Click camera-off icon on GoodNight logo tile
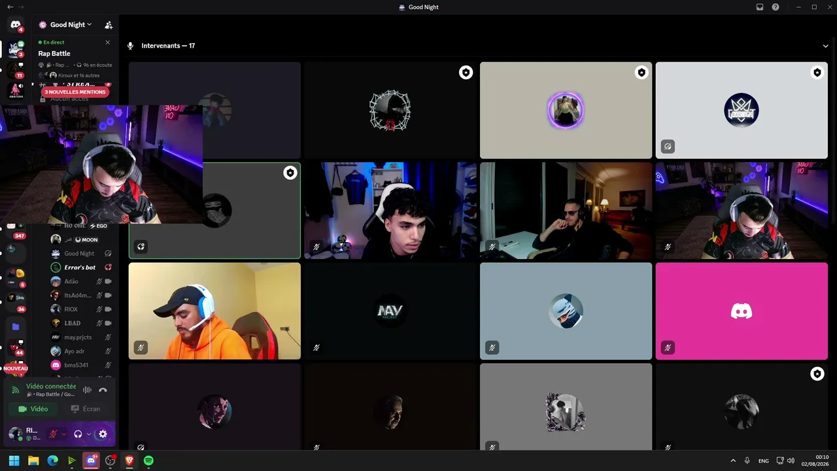The image size is (837, 471). (668, 147)
